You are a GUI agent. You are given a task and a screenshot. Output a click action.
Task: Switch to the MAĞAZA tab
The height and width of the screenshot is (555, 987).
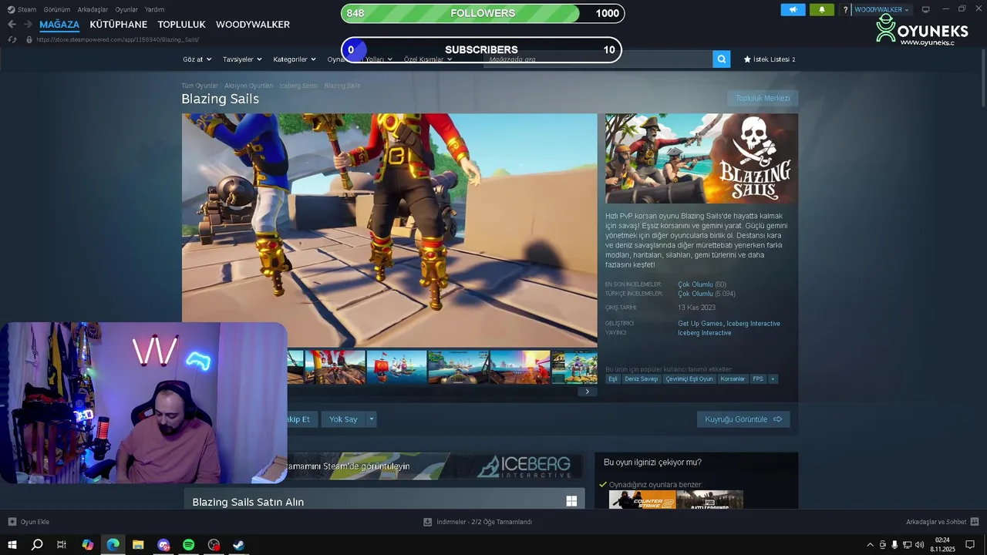tap(59, 25)
